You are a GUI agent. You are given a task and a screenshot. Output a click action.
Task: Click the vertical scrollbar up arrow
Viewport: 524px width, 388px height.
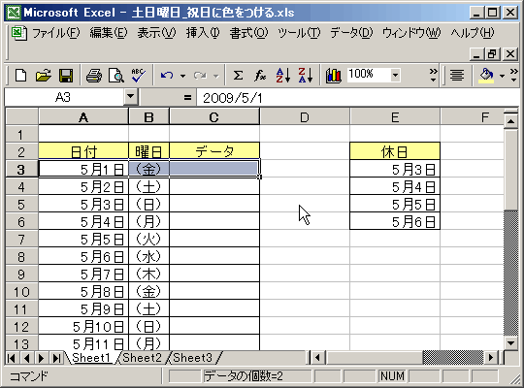click(510, 120)
